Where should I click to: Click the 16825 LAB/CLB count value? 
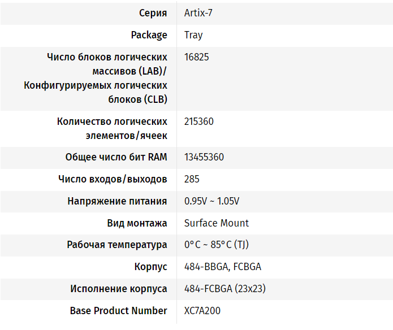196,57
